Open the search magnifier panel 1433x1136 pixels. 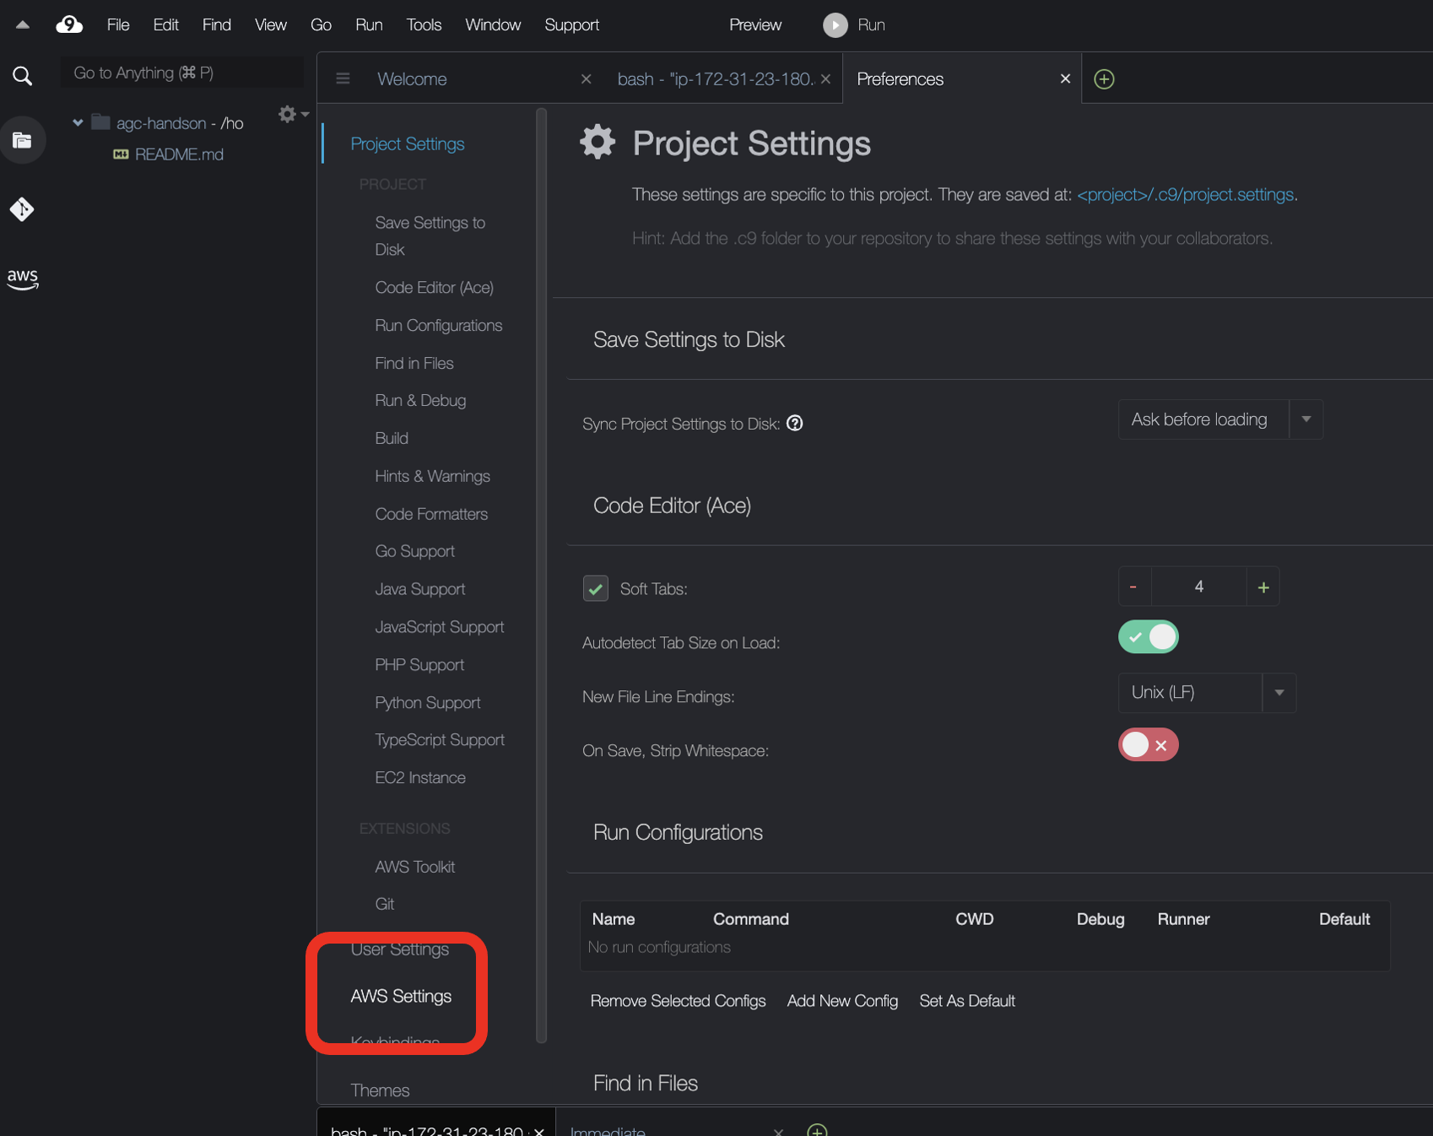[x=23, y=76]
